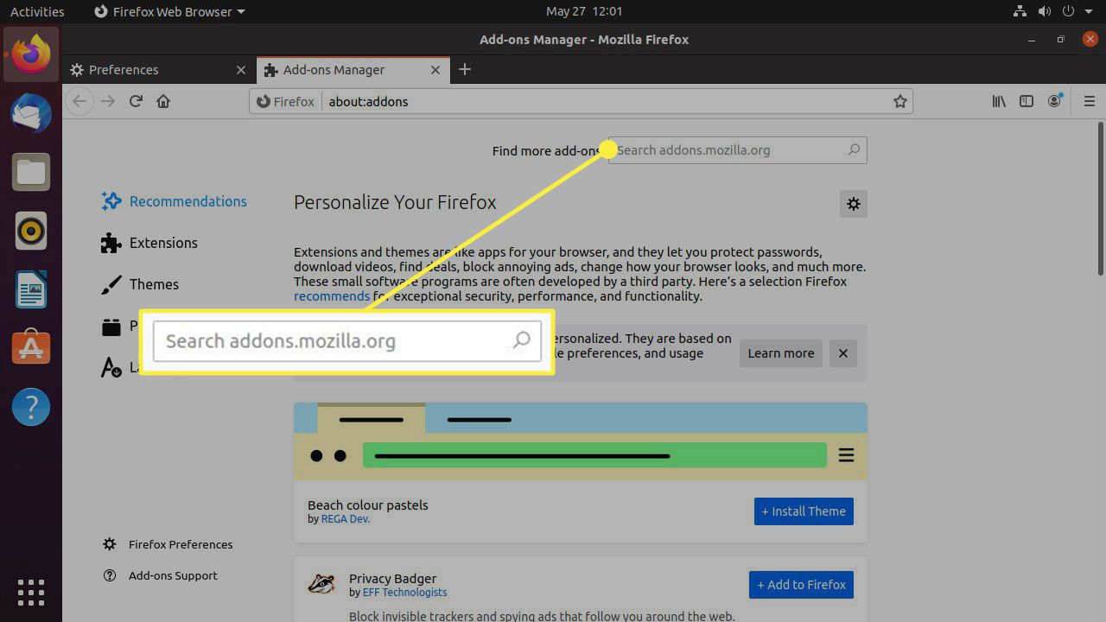Bookmark this page with the star
The height and width of the screenshot is (622, 1106).
[x=900, y=101]
